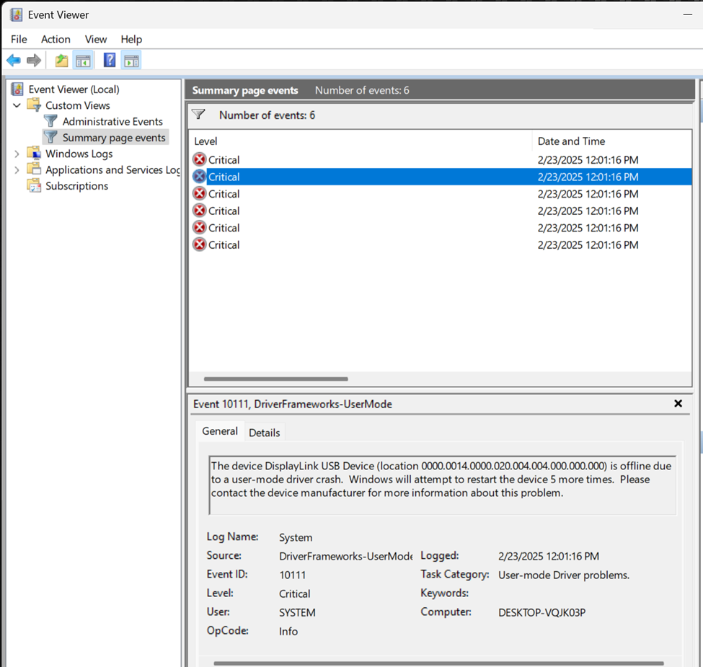Click the Computer value DESKTOP-VQJK03P

(541, 612)
